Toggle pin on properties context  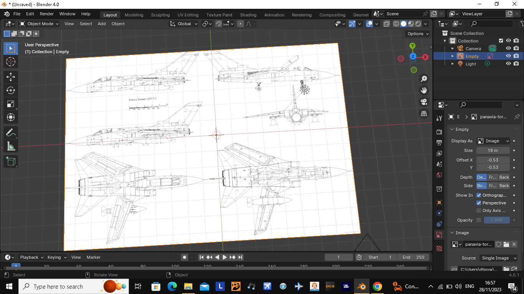pos(517,117)
